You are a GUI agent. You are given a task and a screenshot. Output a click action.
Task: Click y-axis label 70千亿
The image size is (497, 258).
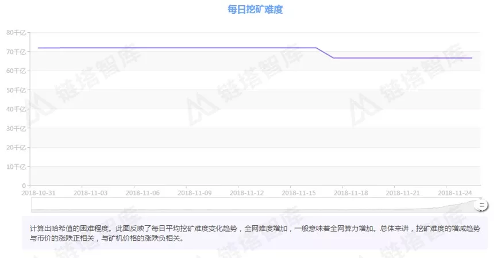pos(16,52)
